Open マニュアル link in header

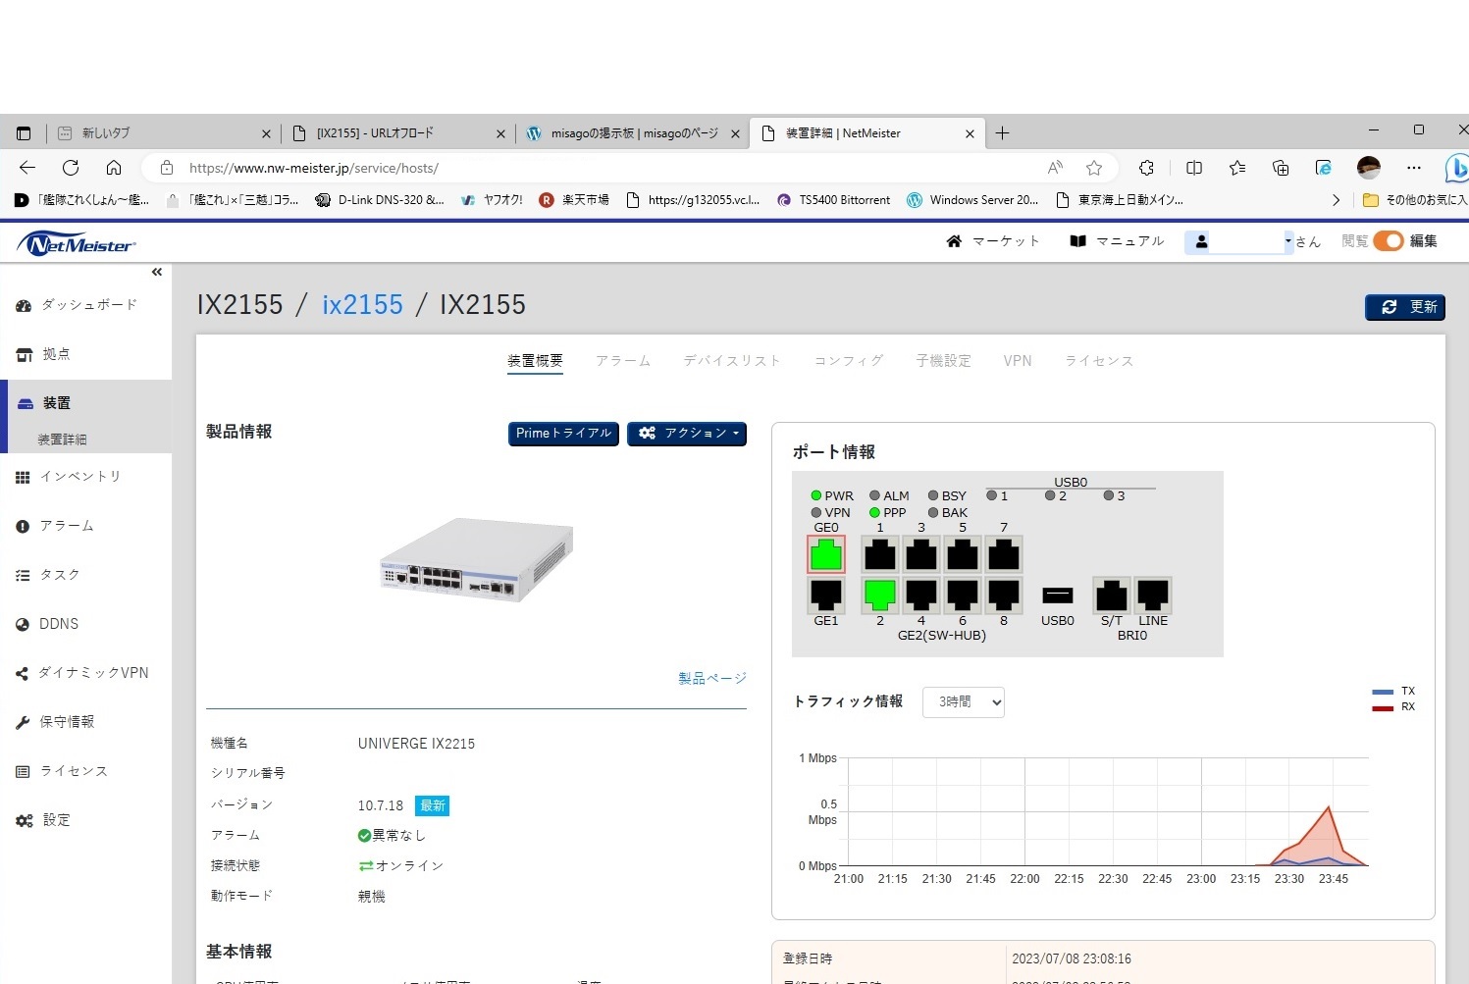1117,241
